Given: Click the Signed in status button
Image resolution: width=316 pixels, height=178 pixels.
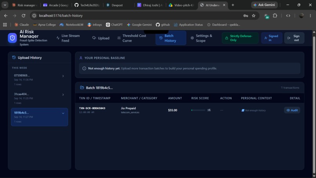Looking at the screenshot, I should 272,38.
